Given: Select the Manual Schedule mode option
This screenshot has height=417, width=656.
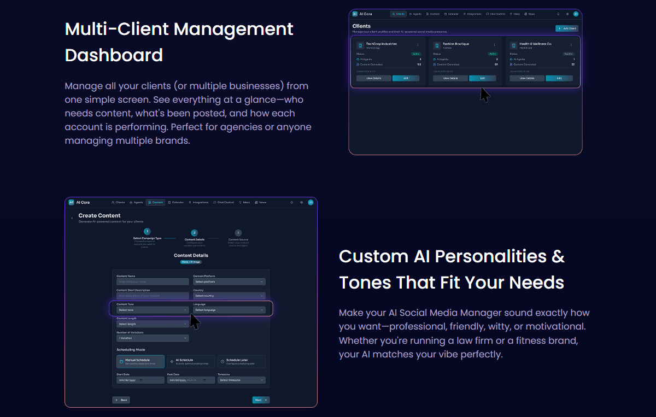Looking at the screenshot, I should click(140, 361).
